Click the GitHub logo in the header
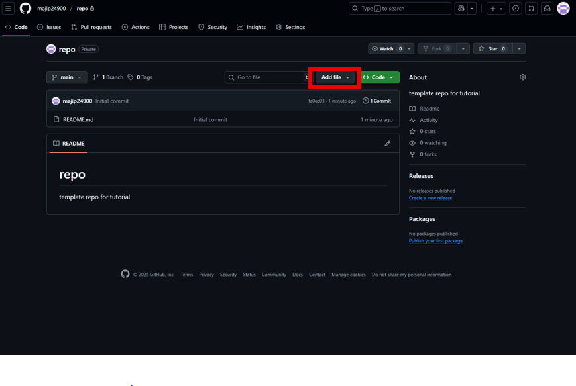Viewport: 576px width, 386px height. tap(25, 8)
